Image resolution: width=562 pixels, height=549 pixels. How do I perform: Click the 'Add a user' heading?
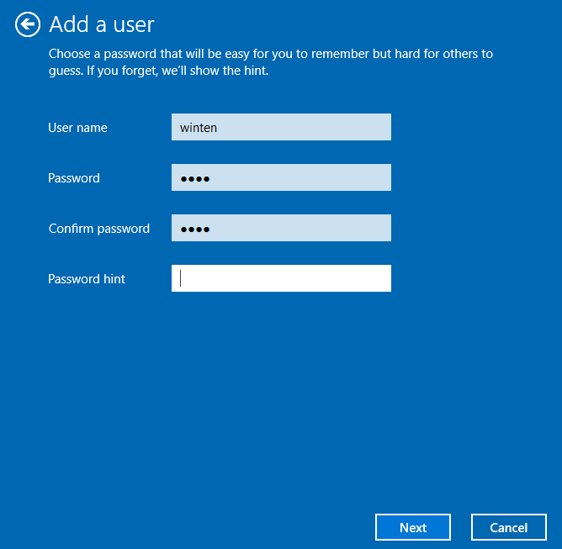tap(102, 24)
